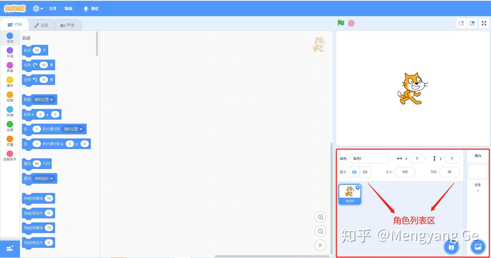491x258 pixels.
Task: Open the 文件 menu
Action: tap(53, 8)
